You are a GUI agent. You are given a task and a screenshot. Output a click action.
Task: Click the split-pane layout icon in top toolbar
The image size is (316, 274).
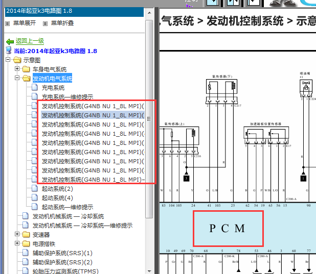pyautogui.click(x=233, y=3)
